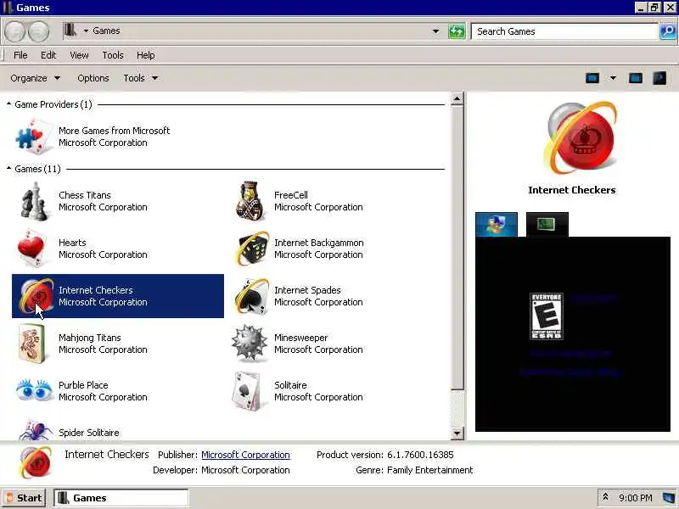Open the Microsoft Corporation publisher link
679x509 pixels.
pos(245,455)
